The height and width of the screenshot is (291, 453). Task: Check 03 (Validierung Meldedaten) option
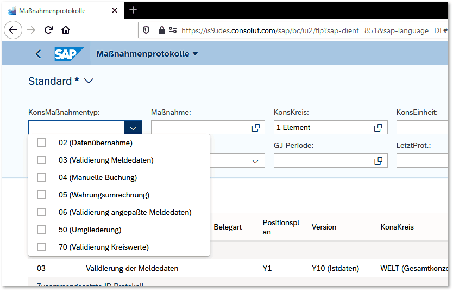41,160
